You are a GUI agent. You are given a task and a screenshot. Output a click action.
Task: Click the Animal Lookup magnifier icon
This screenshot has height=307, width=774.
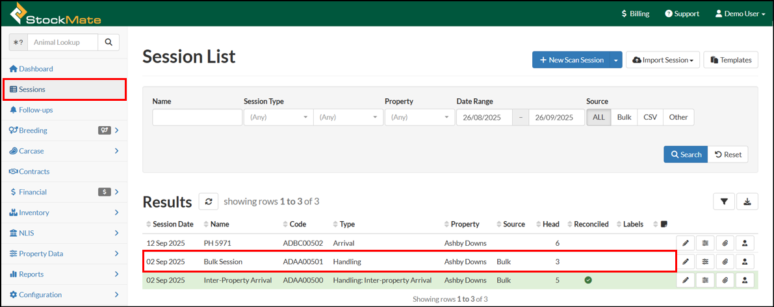(109, 42)
